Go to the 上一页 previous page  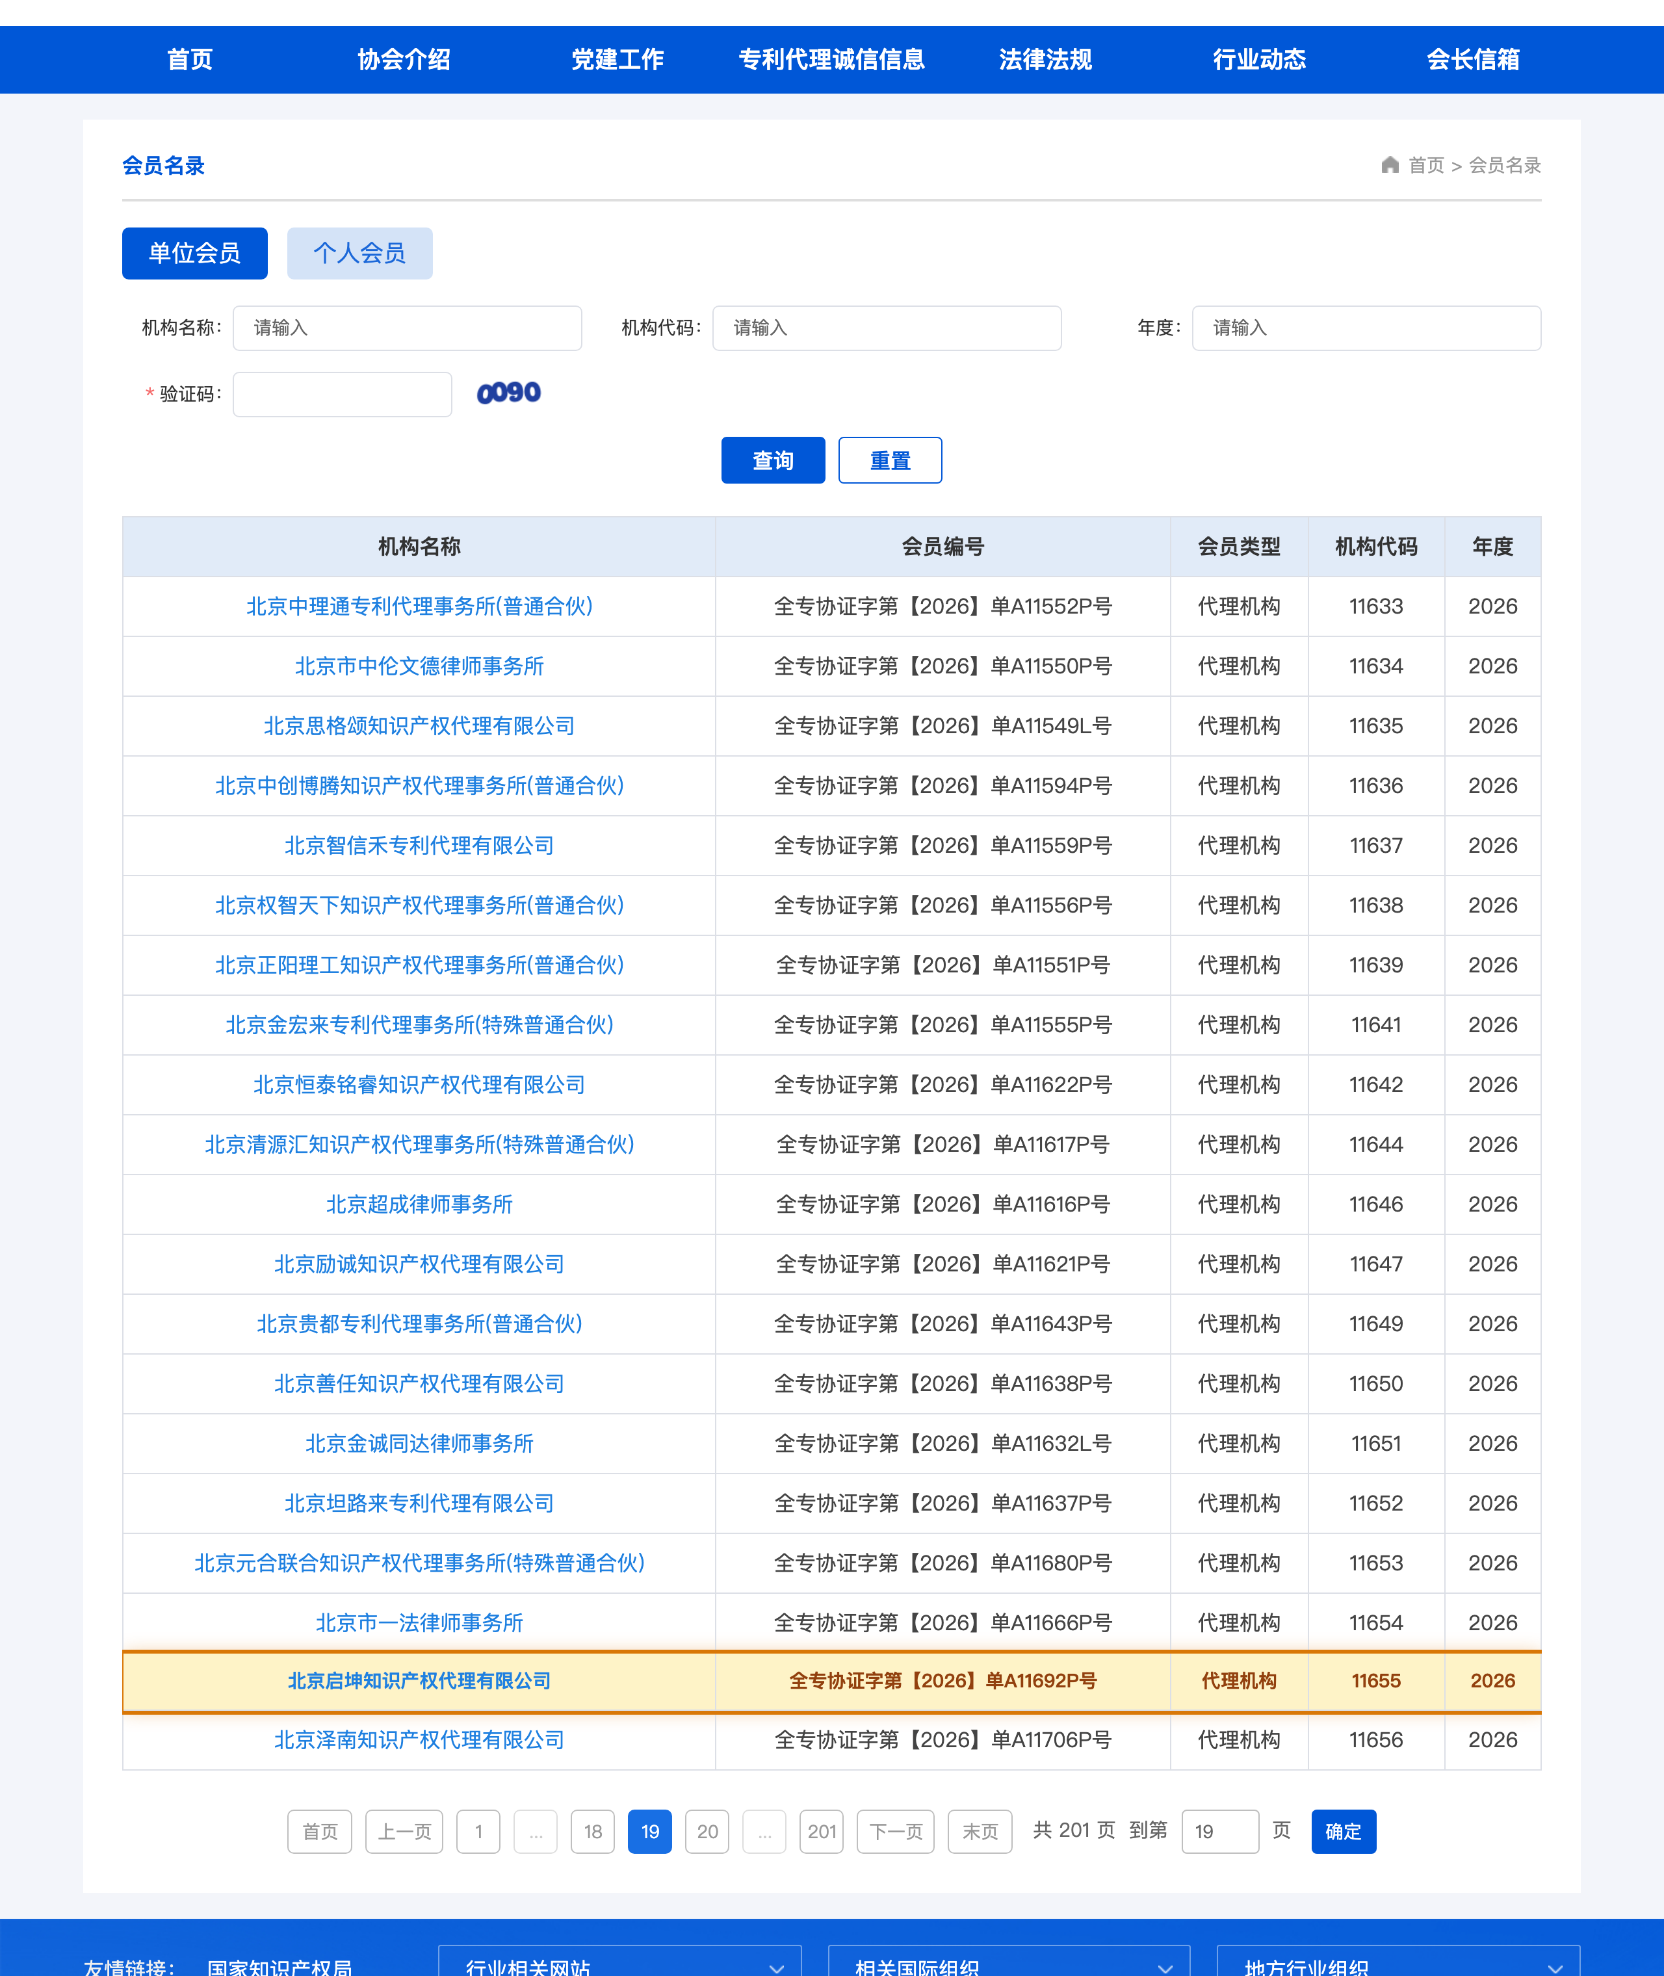pyautogui.click(x=404, y=1831)
